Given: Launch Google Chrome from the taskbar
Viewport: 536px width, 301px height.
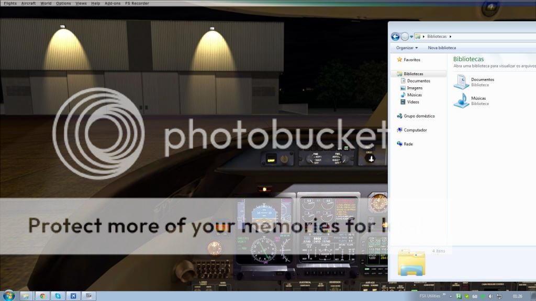Looking at the screenshot, I should [42, 296].
